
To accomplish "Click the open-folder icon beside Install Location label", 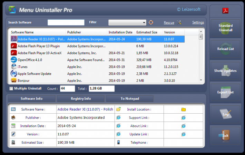I will pyautogui.click(x=118, y=109).
